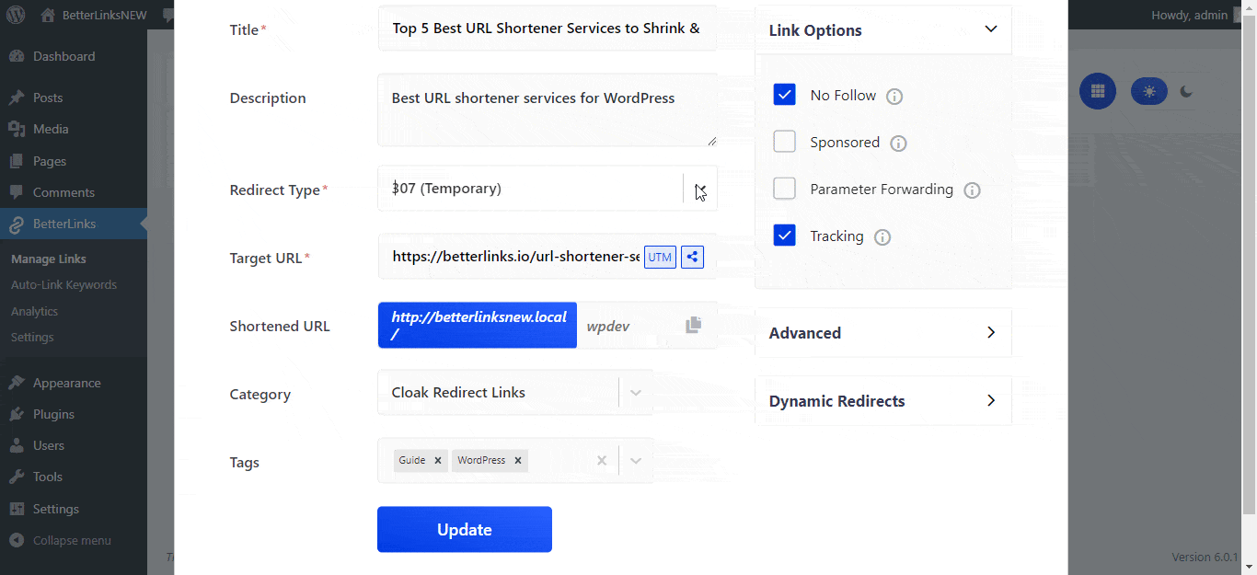This screenshot has height=575, width=1257.
Task: Clear all tags with the X icon
Action: [602, 461]
